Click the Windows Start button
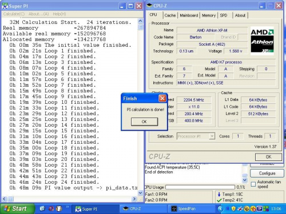The image size is (286, 214). click(17, 209)
